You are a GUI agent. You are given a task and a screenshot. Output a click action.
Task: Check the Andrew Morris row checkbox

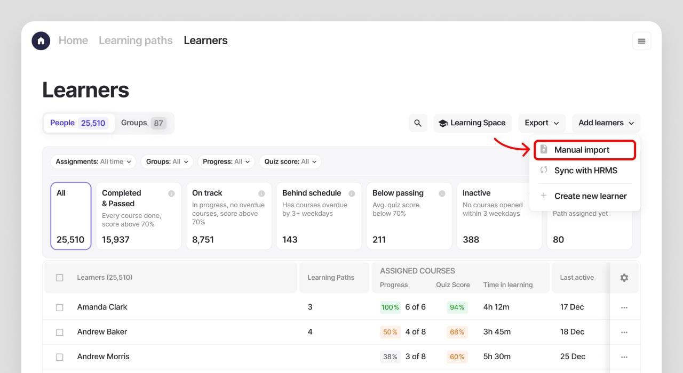pyautogui.click(x=60, y=357)
